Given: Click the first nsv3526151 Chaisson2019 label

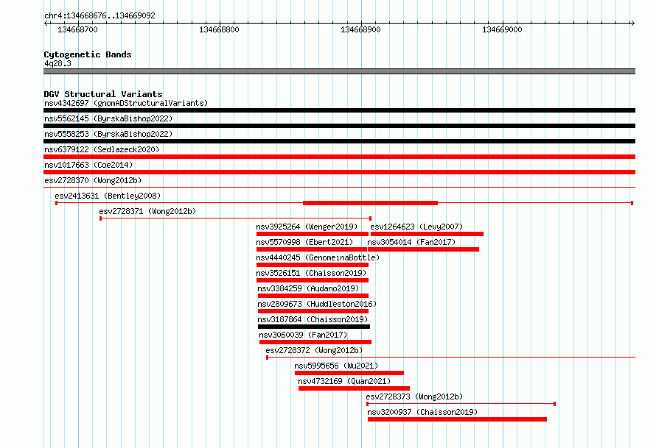Looking at the screenshot, I should pos(311,273).
